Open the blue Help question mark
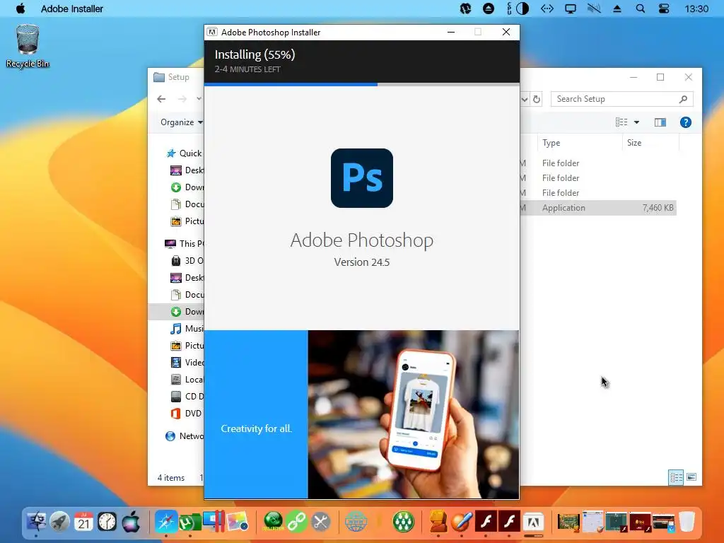This screenshot has height=543, width=724. 686,122
